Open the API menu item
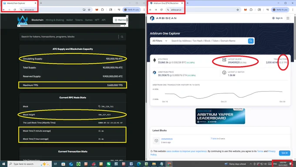The width and height of the screenshot is (296, 167). pos(104,20)
